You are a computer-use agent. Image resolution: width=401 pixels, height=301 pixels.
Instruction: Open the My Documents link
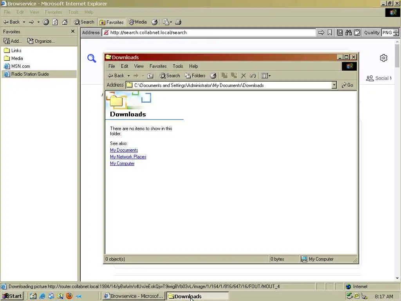click(x=124, y=150)
